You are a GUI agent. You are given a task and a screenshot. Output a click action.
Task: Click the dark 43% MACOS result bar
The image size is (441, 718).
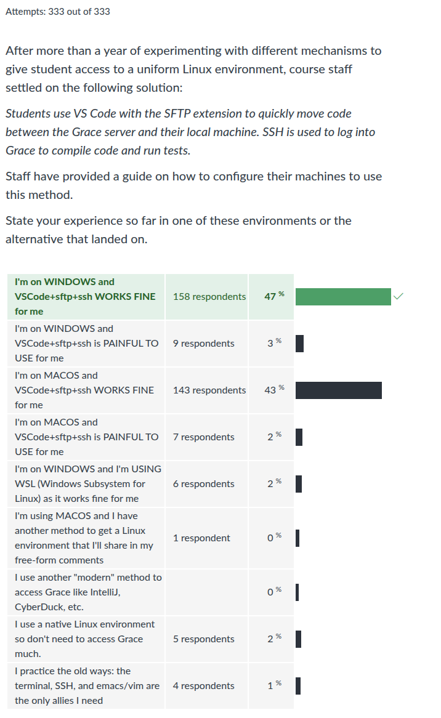(x=338, y=390)
